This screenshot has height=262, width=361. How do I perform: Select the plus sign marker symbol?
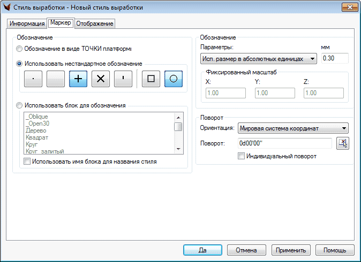pos(78,79)
